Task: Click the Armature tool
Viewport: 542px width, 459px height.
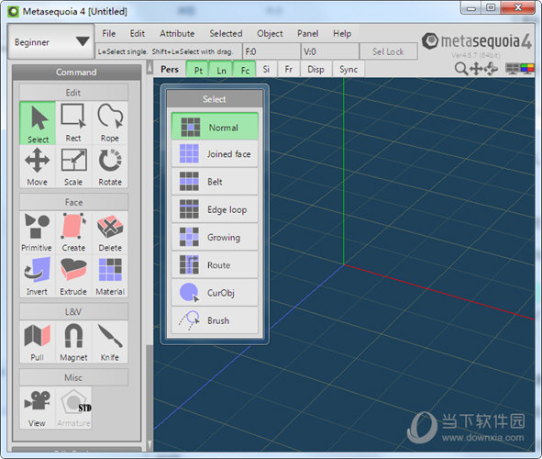Action: [73, 408]
